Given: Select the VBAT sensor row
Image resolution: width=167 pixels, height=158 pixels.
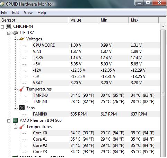Looking at the screenshot, I should point(96,83).
